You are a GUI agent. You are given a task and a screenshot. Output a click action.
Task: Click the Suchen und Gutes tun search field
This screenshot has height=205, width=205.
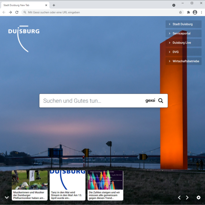[92, 101]
